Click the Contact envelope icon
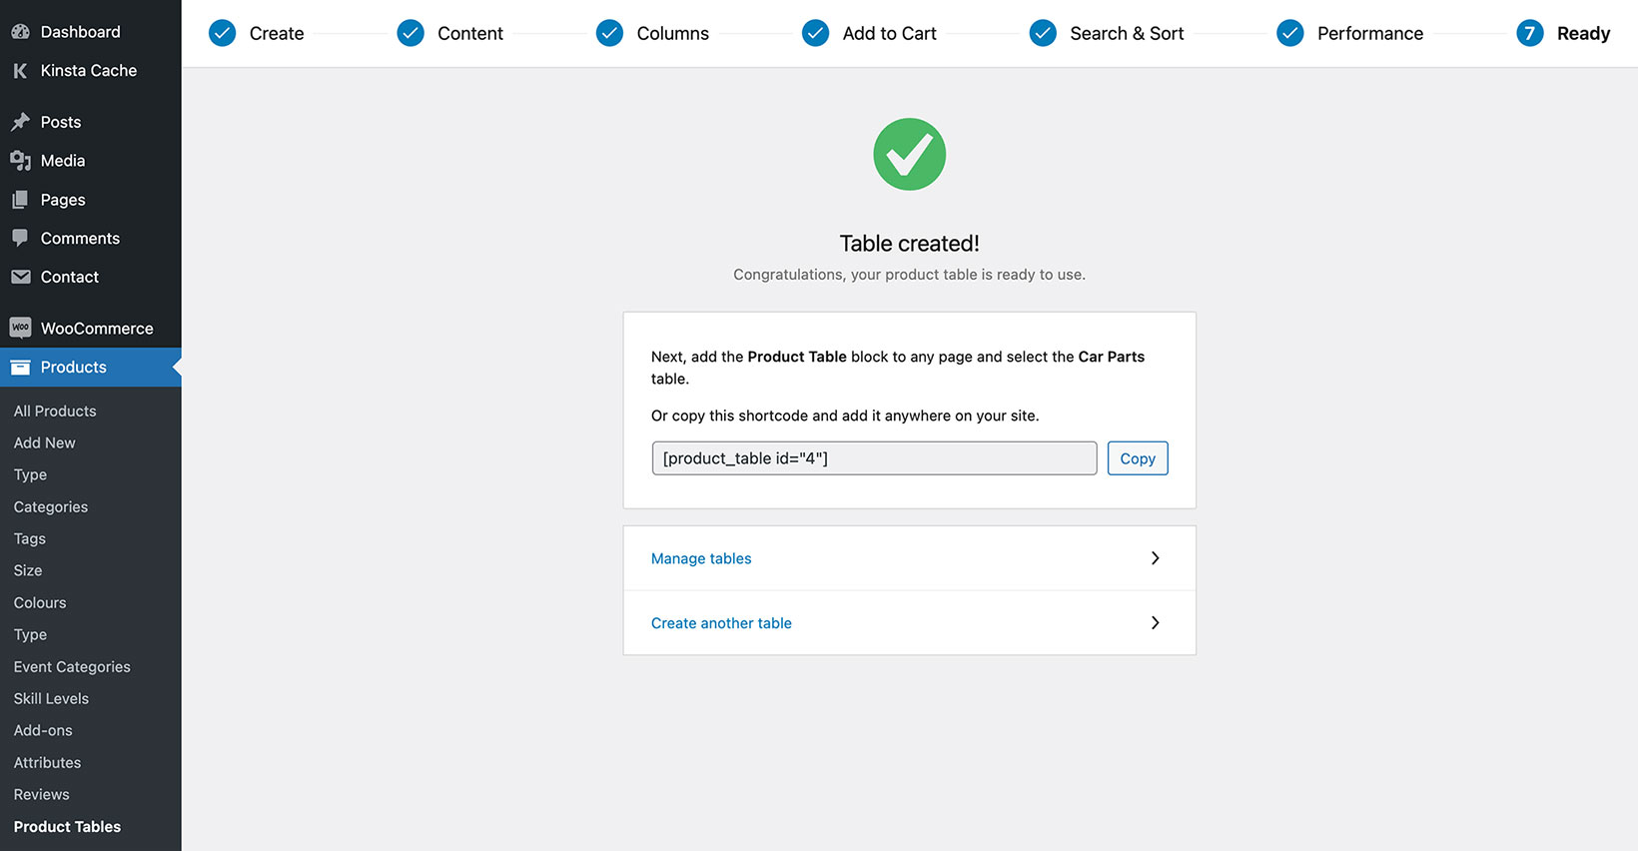1638x851 pixels. [x=20, y=277]
